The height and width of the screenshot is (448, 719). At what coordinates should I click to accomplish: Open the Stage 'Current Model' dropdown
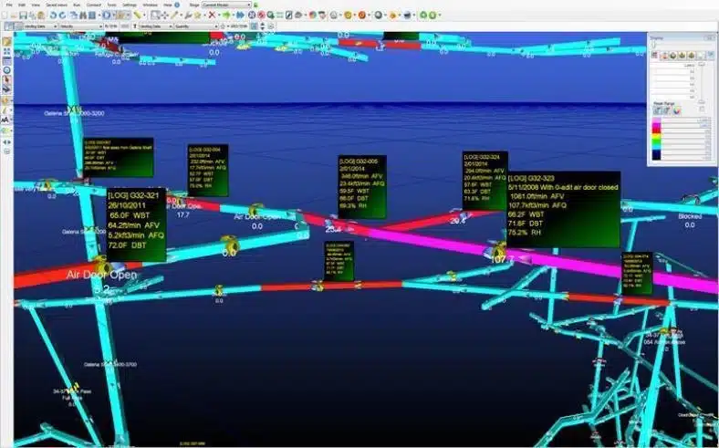click(x=228, y=5)
